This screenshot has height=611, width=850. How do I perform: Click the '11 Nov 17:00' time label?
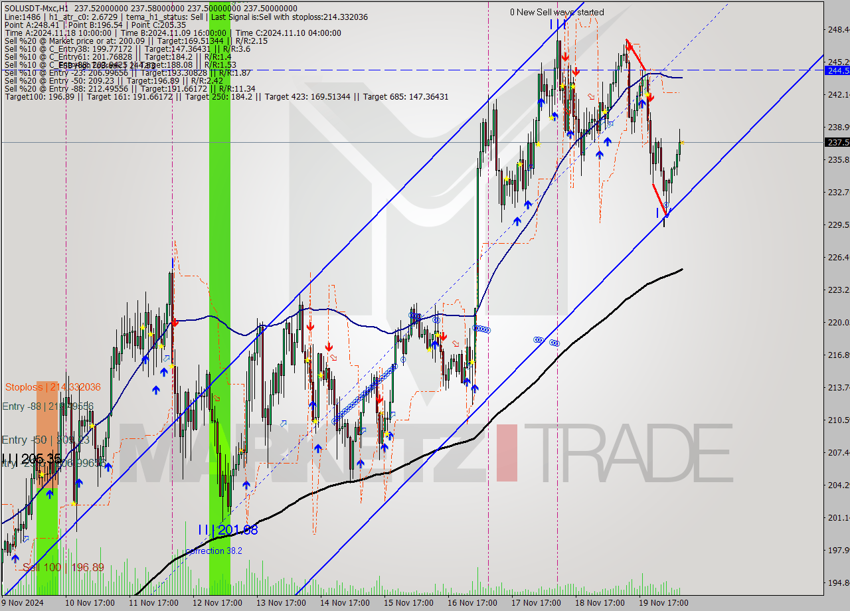click(x=153, y=603)
